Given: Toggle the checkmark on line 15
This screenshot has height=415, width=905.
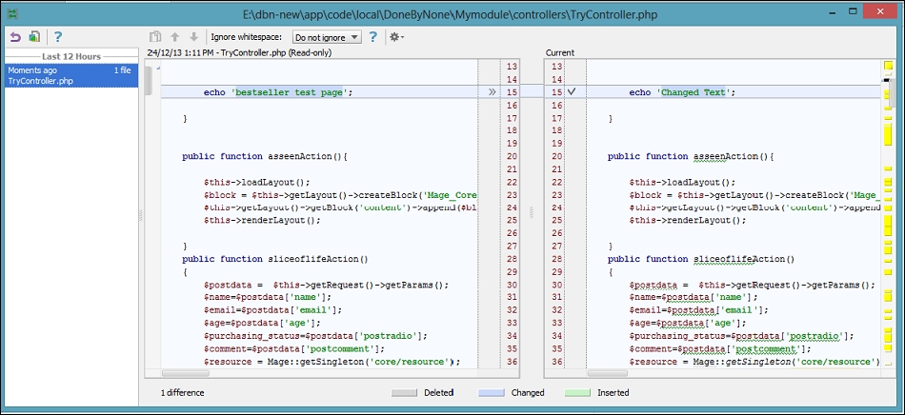Looking at the screenshot, I should point(572,91).
